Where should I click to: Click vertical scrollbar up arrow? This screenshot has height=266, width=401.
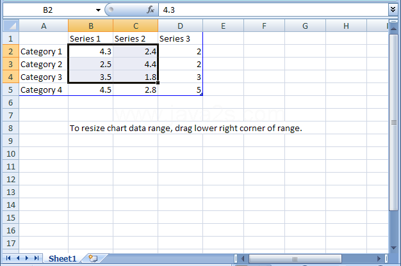(393, 29)
